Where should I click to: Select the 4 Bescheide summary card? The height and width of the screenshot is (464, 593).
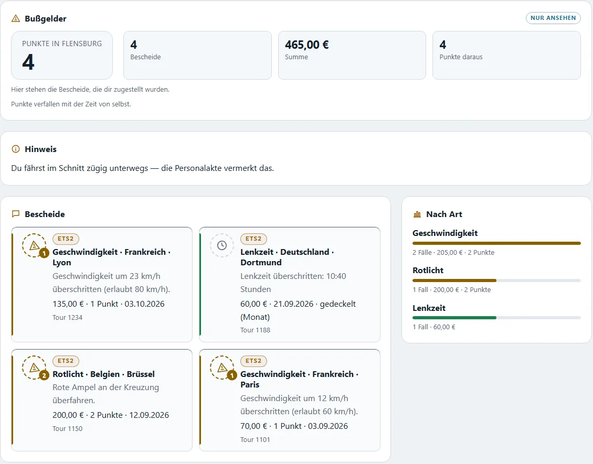click(197, 55)
